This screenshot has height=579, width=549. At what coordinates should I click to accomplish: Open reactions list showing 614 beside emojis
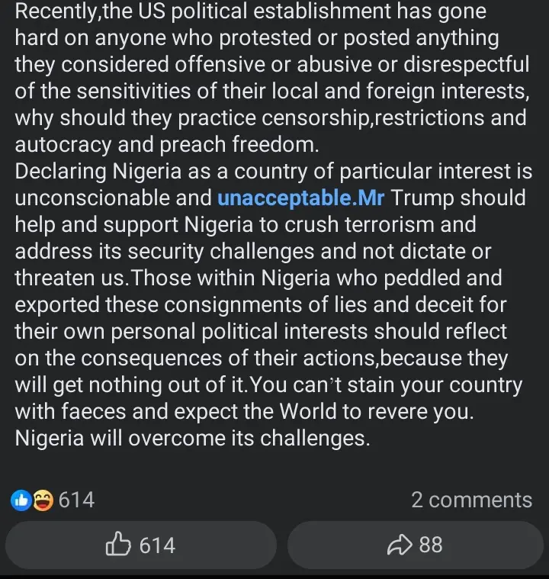pyautogui.click(x=76, y=500)
